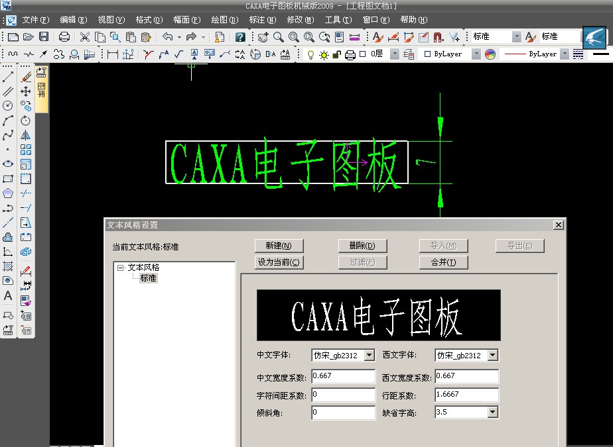Select the Line drawing tool
The width and height of the screenshot is (613, 447).
point(8,77)
